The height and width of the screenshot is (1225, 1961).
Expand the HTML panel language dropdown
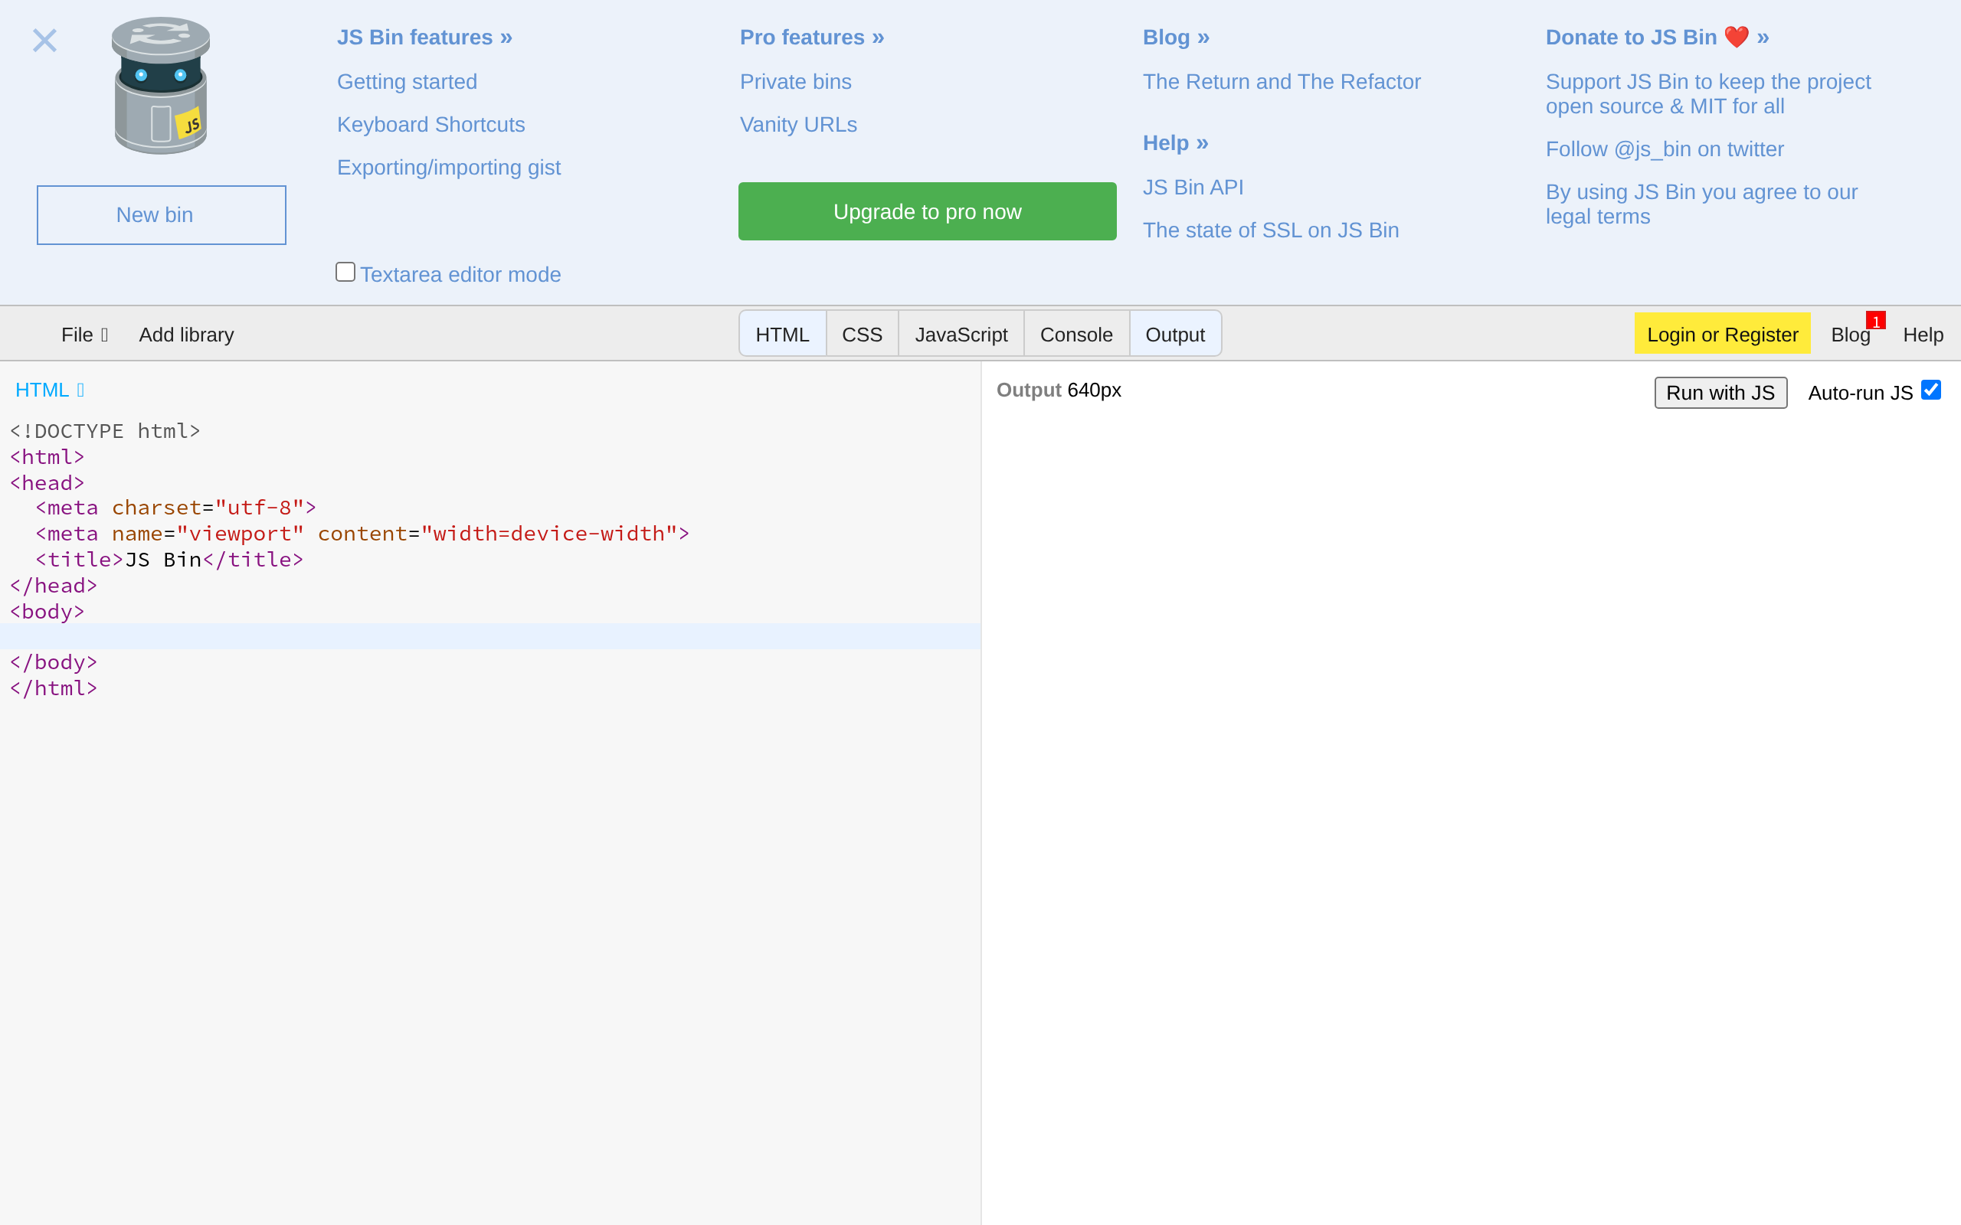(x=50, y=390)
